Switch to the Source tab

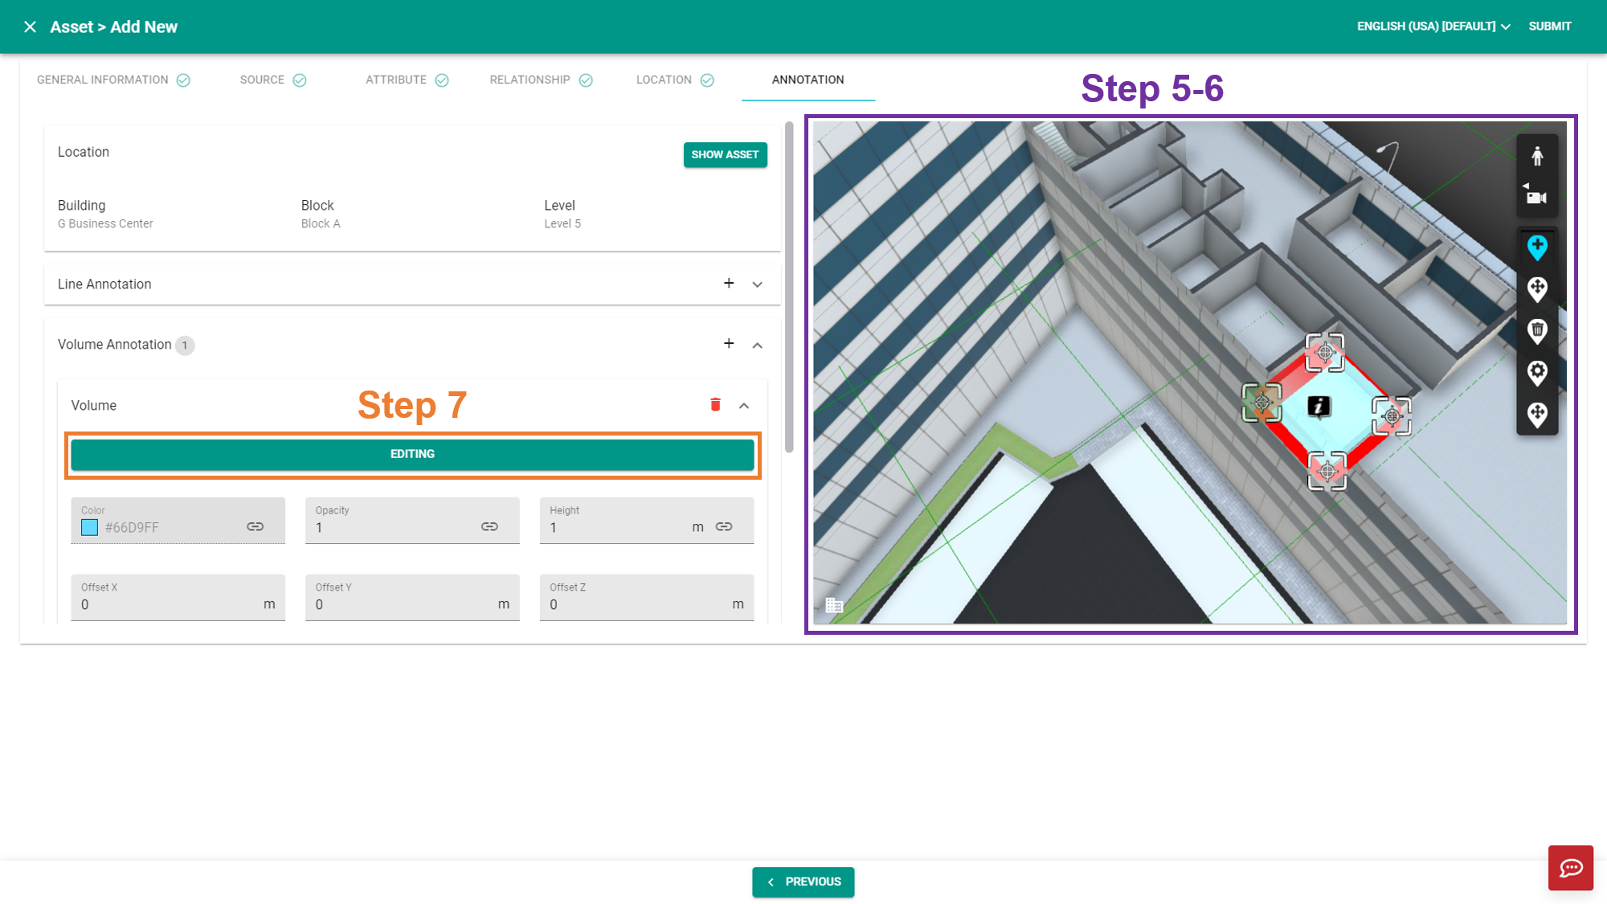pyautogui.click(x=273, y=80)
